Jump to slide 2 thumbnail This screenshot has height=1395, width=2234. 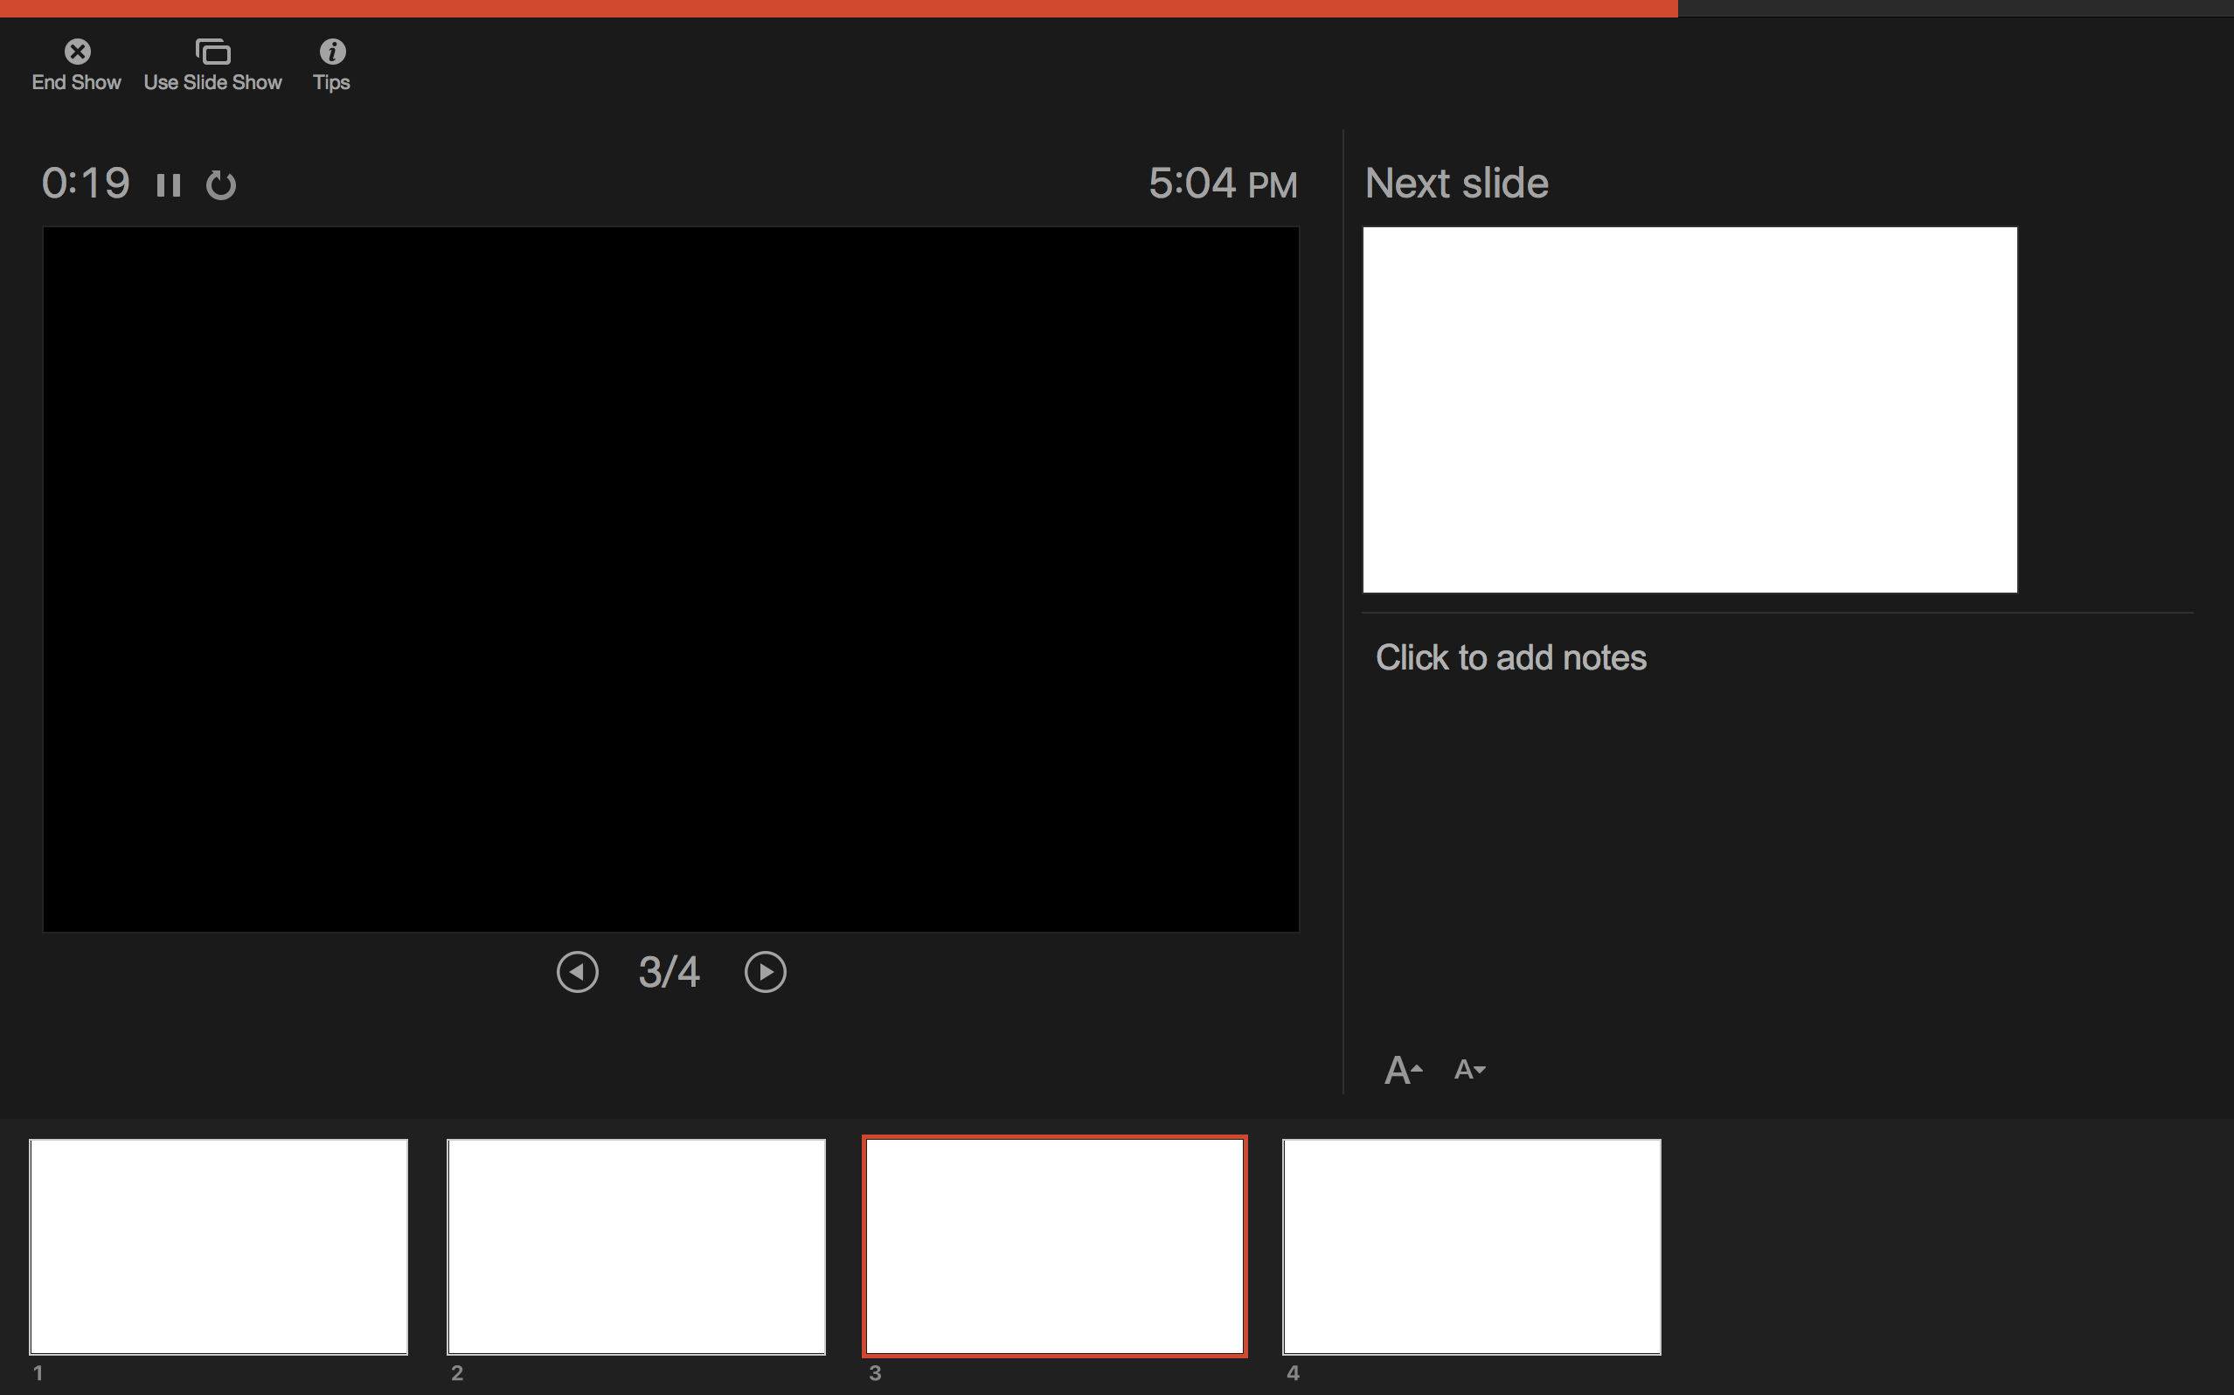point(635,1246)
